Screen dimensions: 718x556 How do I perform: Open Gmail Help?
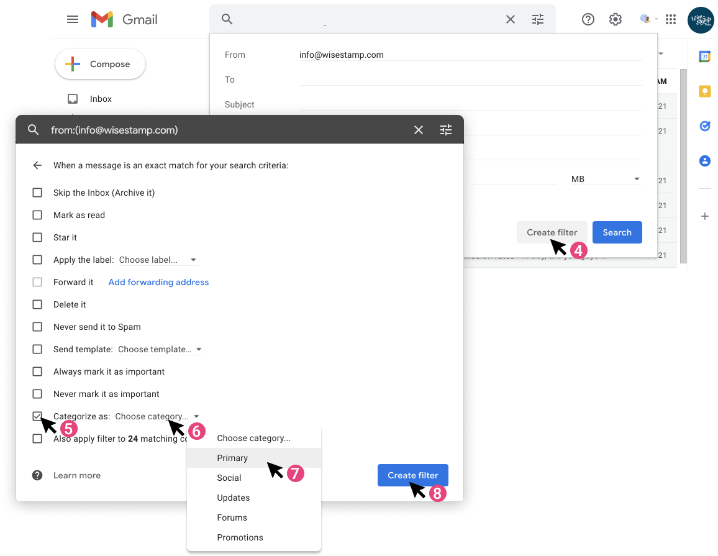click(x=588, y=19)
